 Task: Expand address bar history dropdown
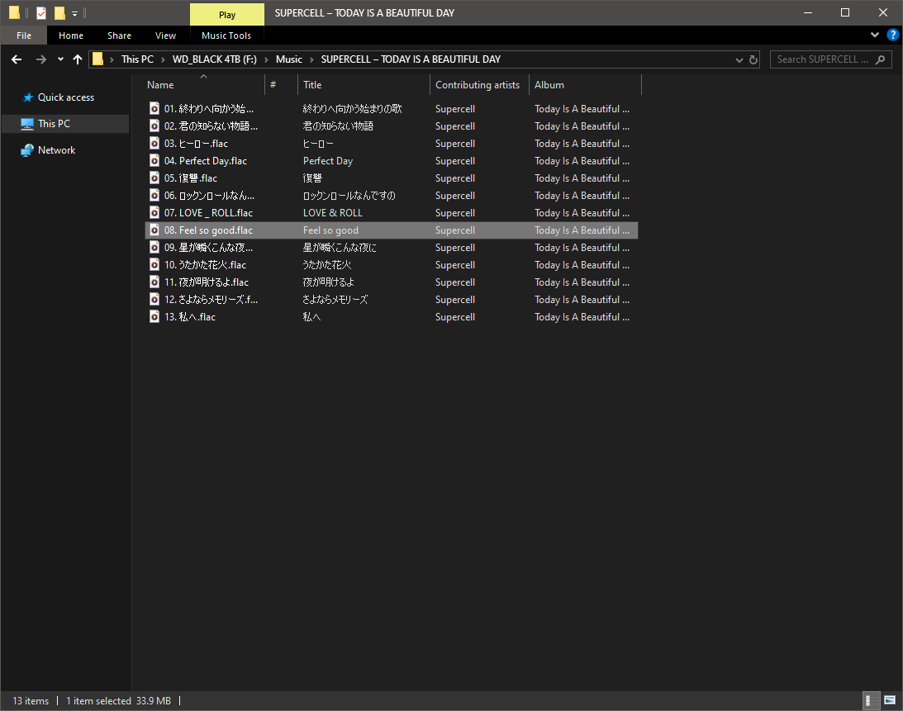(x=739, y=60)
